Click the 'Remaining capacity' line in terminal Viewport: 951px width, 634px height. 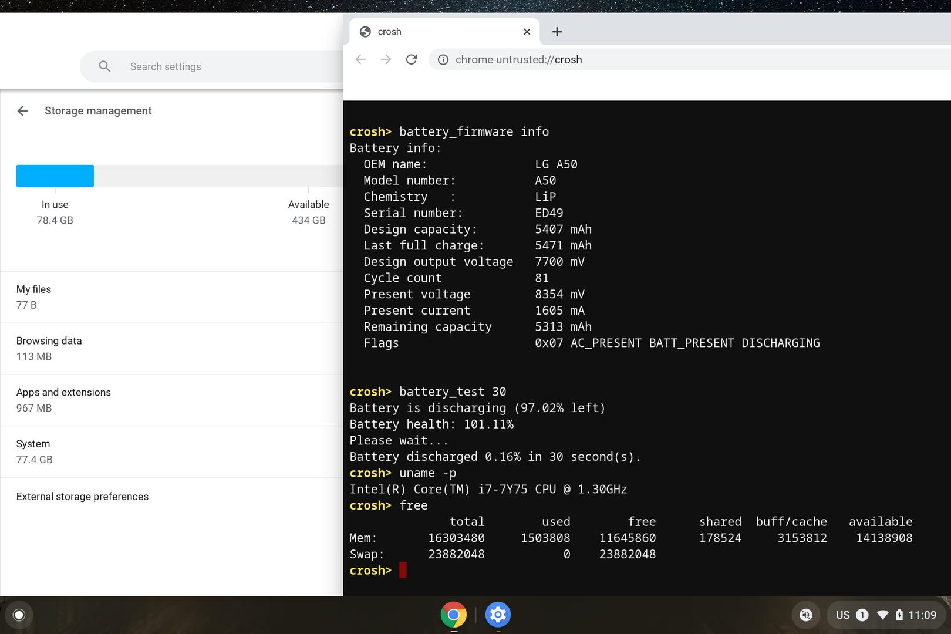pos(478,326)
